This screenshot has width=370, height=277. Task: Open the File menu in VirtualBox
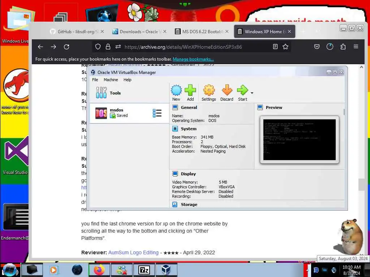tap(95, 80)
